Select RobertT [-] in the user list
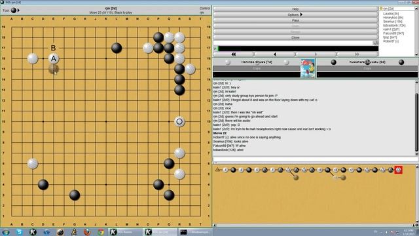This screenshot has width=419, height=236. (x=391, y=41)
